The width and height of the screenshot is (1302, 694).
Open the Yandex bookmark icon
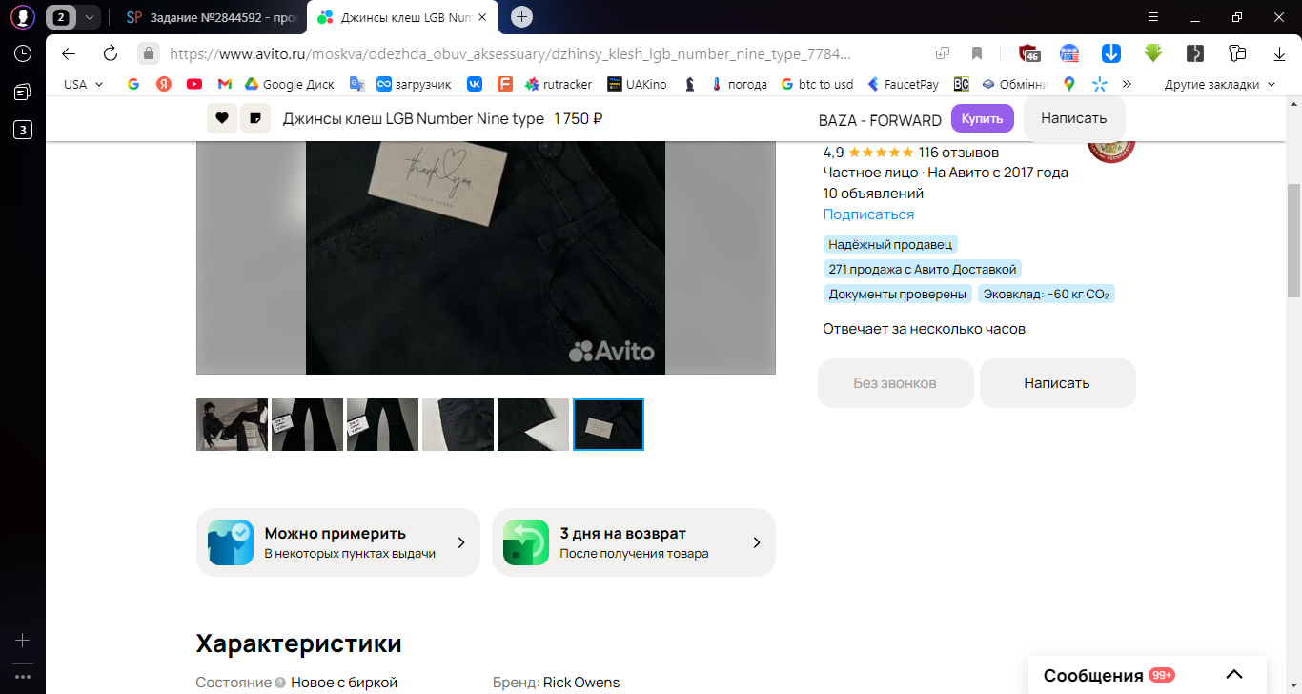pyautogui.click(x=164, y=84)
